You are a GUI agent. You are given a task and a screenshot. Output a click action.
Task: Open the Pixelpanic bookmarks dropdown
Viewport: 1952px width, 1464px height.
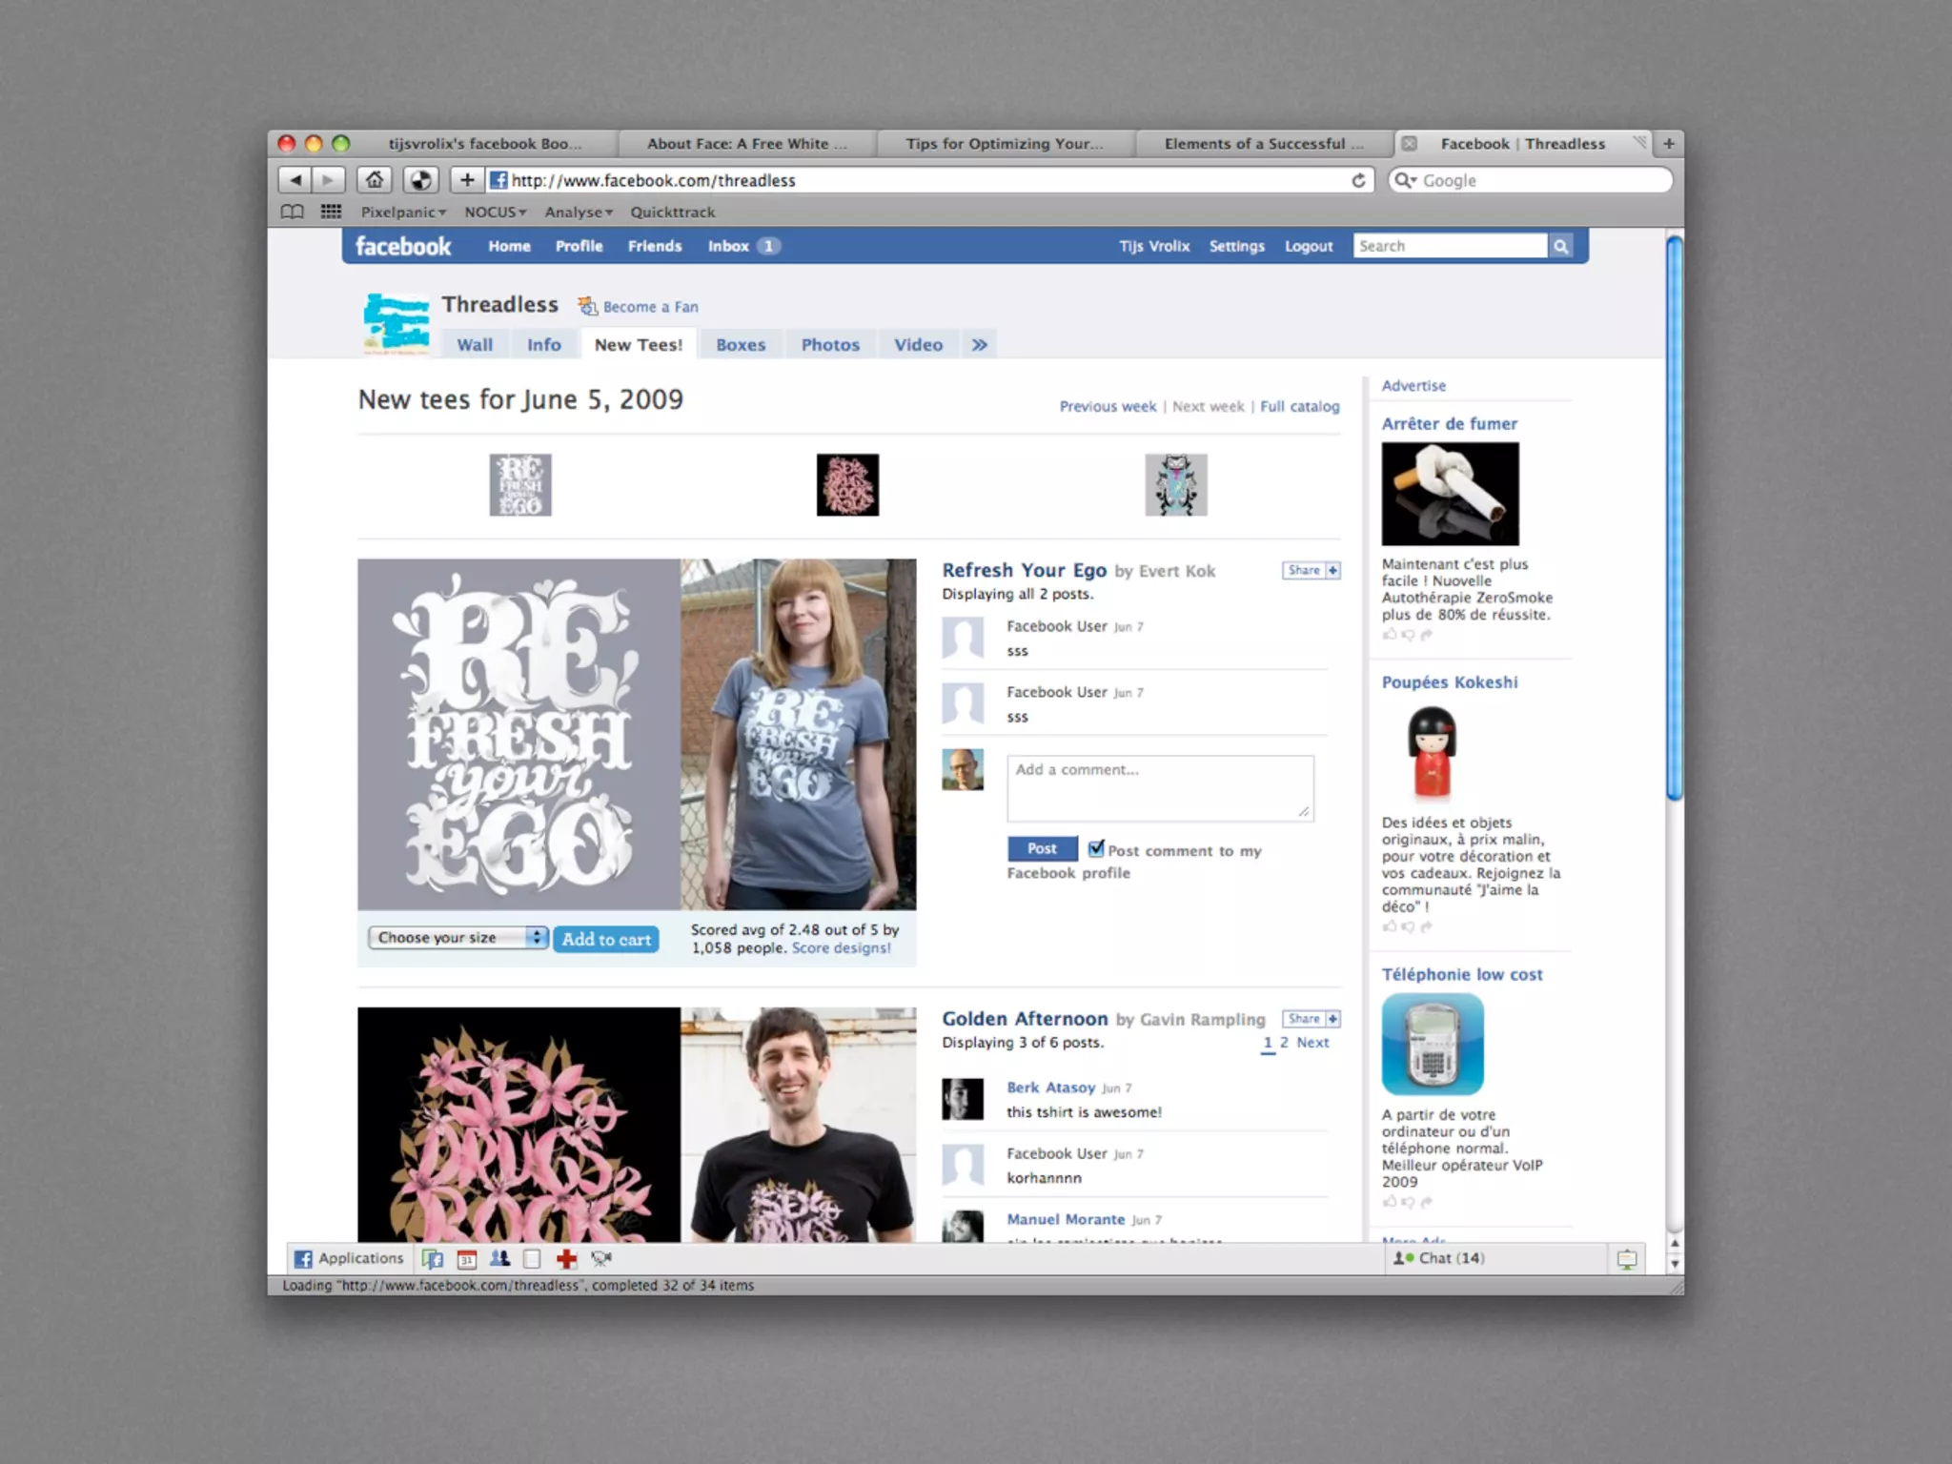[x=402, y=212]
